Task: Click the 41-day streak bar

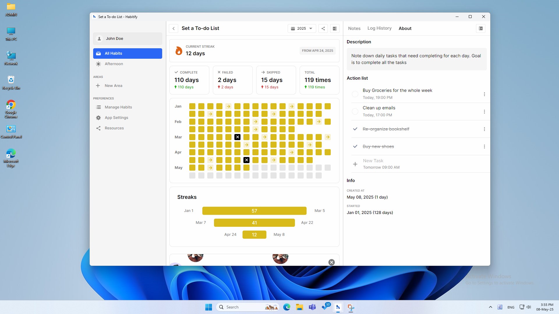Action: point(254,223)
